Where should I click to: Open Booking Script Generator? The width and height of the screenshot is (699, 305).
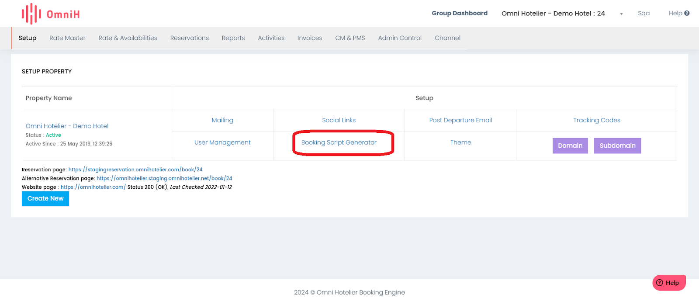(x=339, y=142)
